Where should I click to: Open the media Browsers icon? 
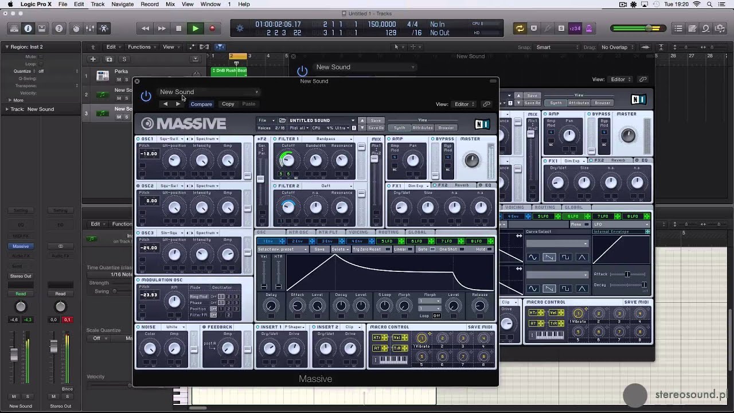coord(720,28)
